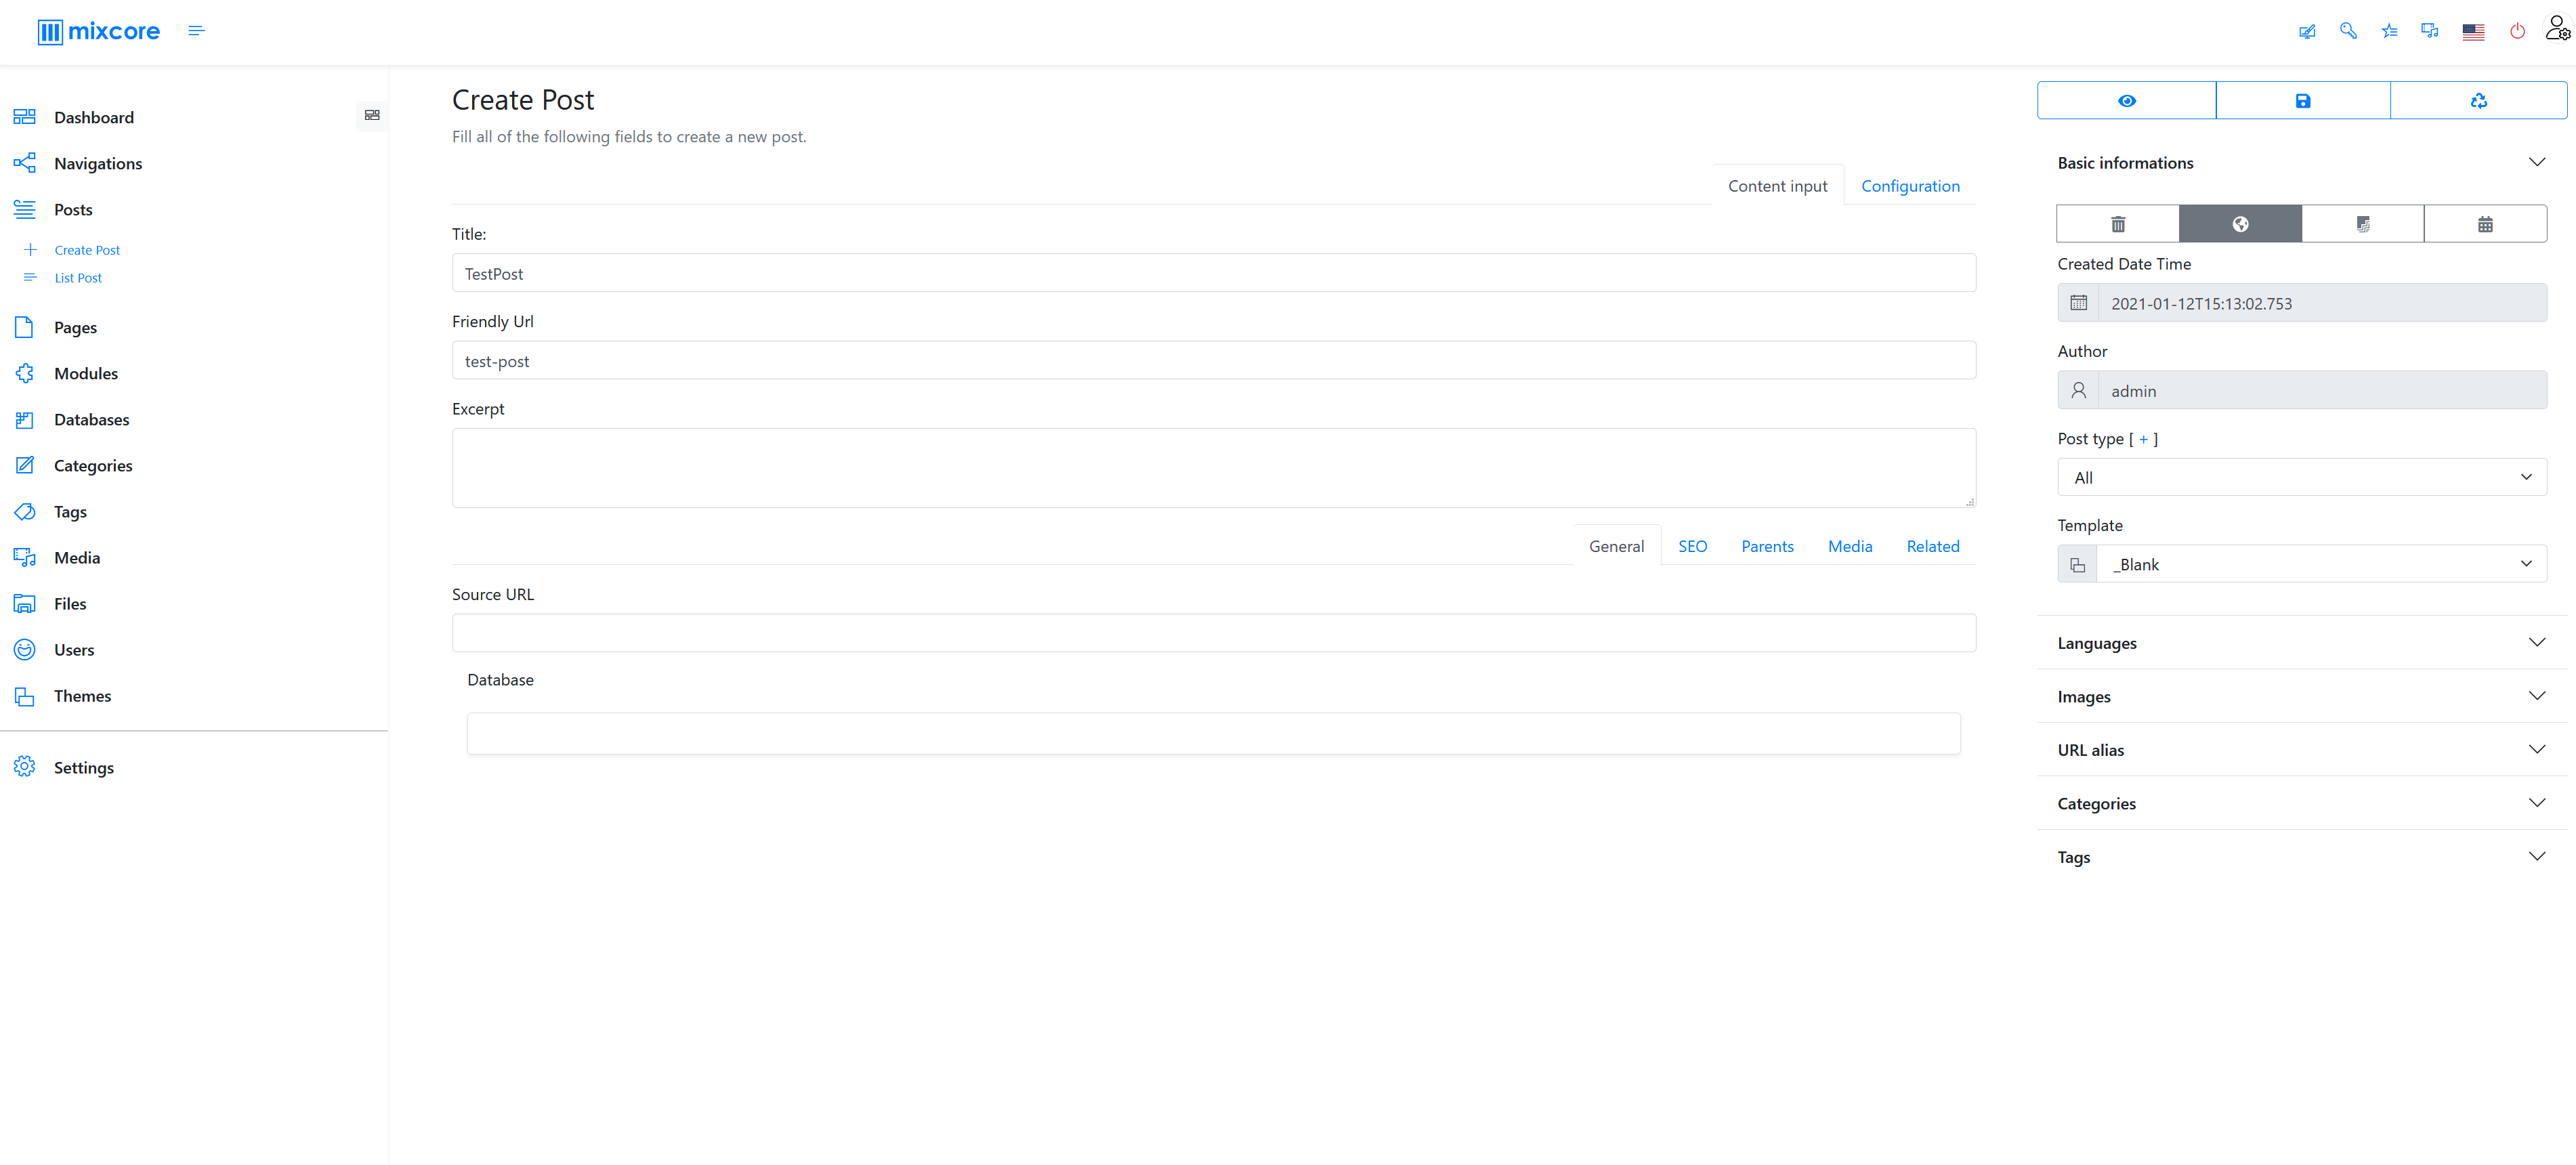Open the SEO tab

(1693, 546)
